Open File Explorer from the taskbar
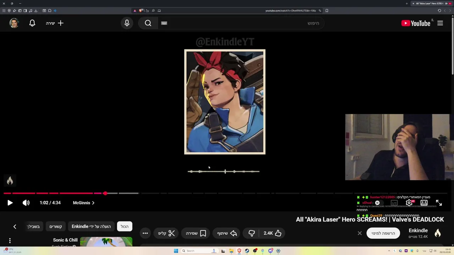 point(231,251)
